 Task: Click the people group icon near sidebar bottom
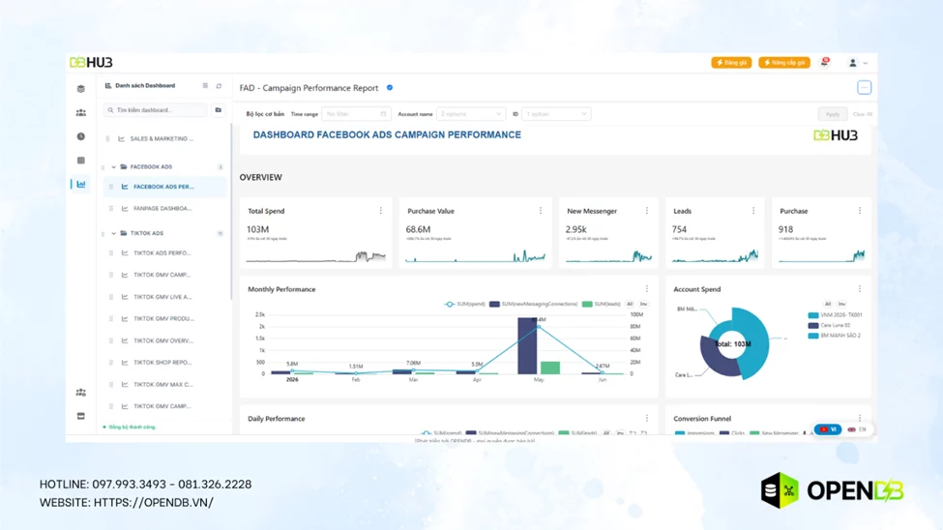[x=80, y=393]
